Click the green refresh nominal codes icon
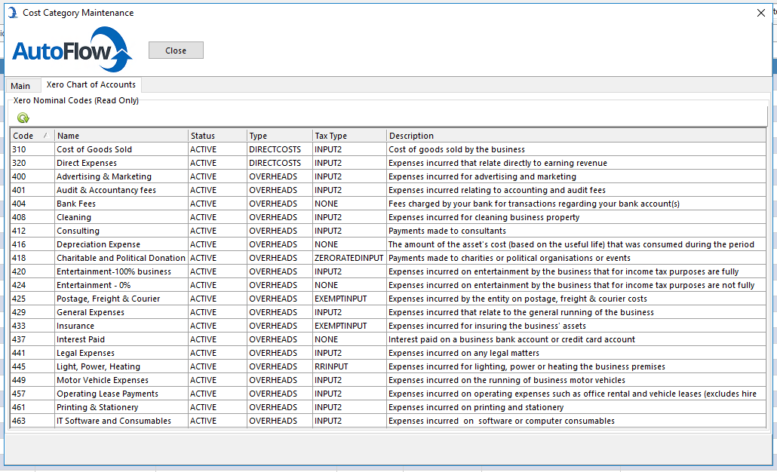 point(23,118)
